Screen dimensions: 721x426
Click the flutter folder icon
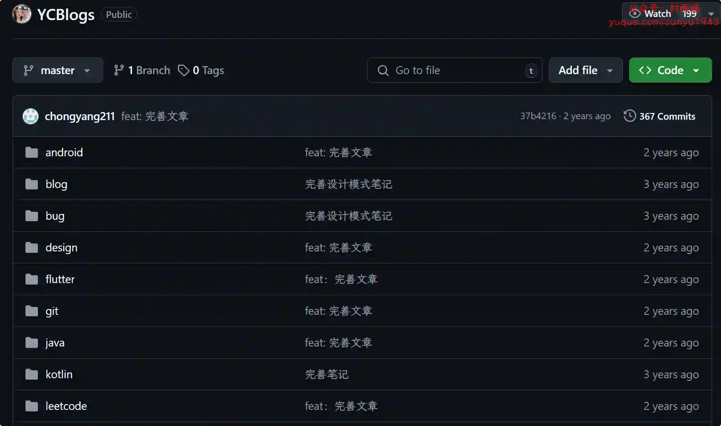pos(32,280)
